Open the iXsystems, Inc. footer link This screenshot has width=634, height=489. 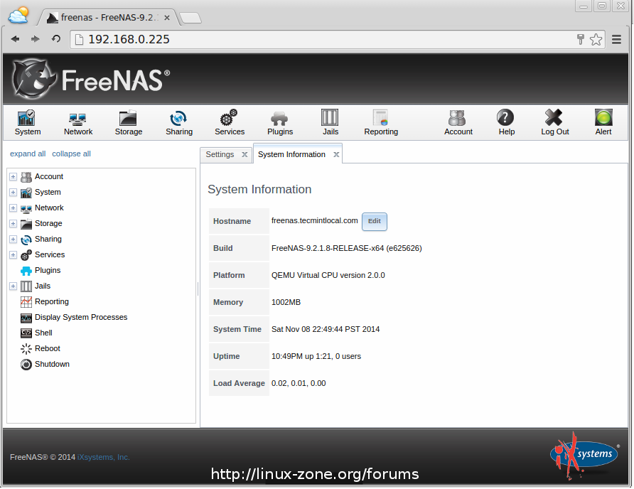tap(103, 457)
